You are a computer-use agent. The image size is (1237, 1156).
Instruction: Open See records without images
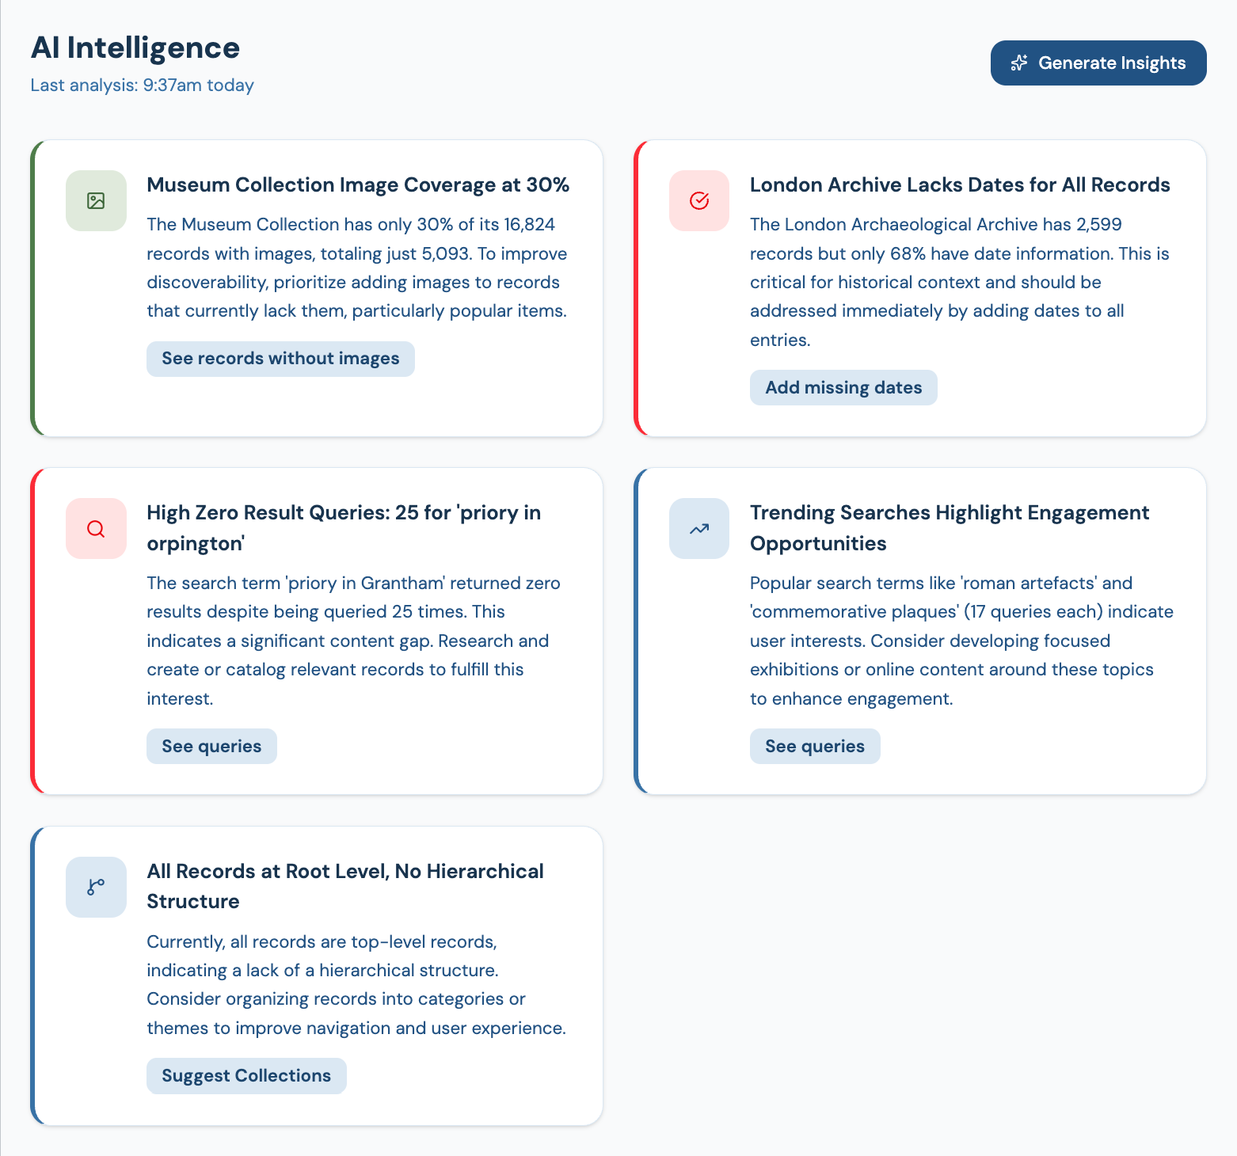coord(280,359)
